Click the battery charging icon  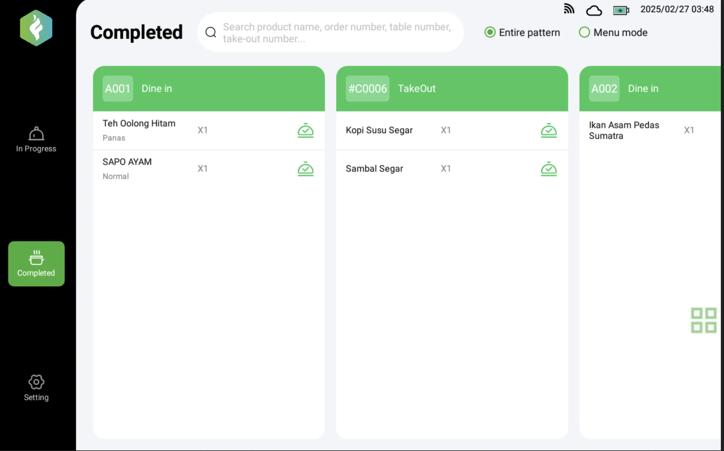[x=621, y=11]
